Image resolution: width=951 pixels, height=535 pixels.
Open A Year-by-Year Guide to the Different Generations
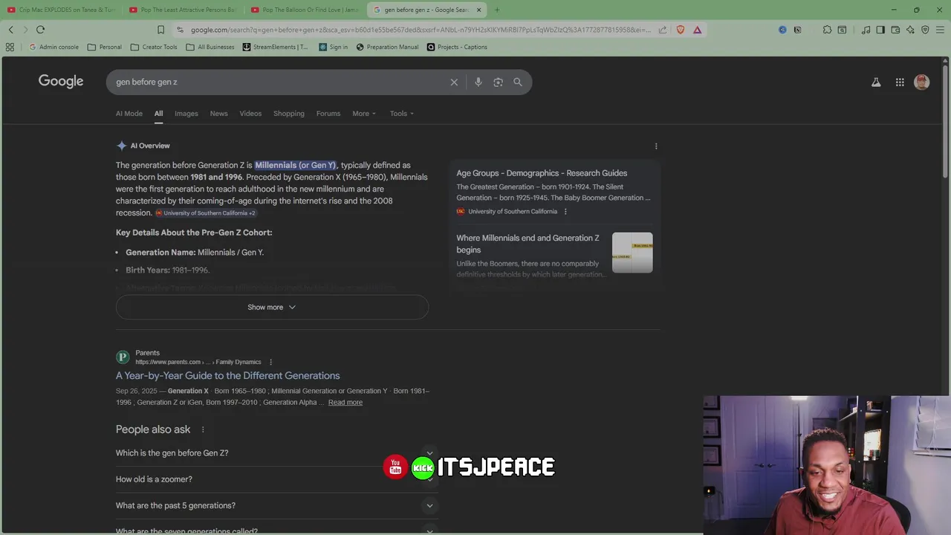pos(227,376)
